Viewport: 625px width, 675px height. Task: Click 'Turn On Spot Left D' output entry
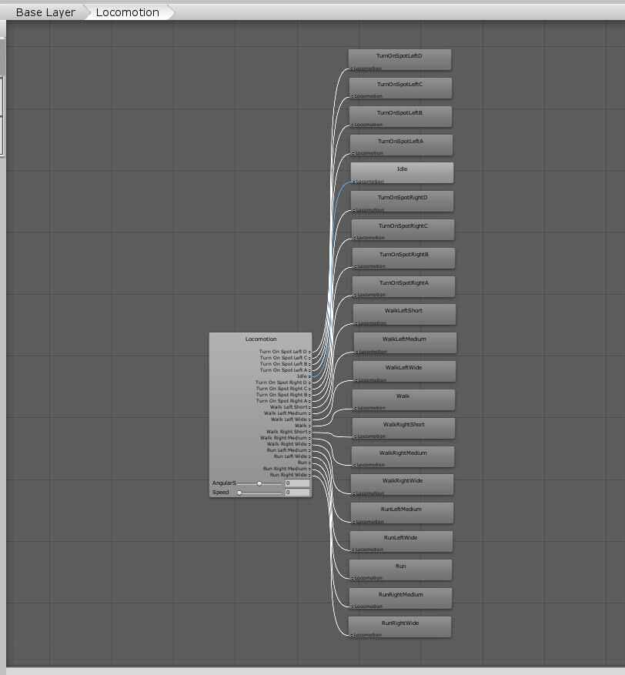click(x=285, y=352)
